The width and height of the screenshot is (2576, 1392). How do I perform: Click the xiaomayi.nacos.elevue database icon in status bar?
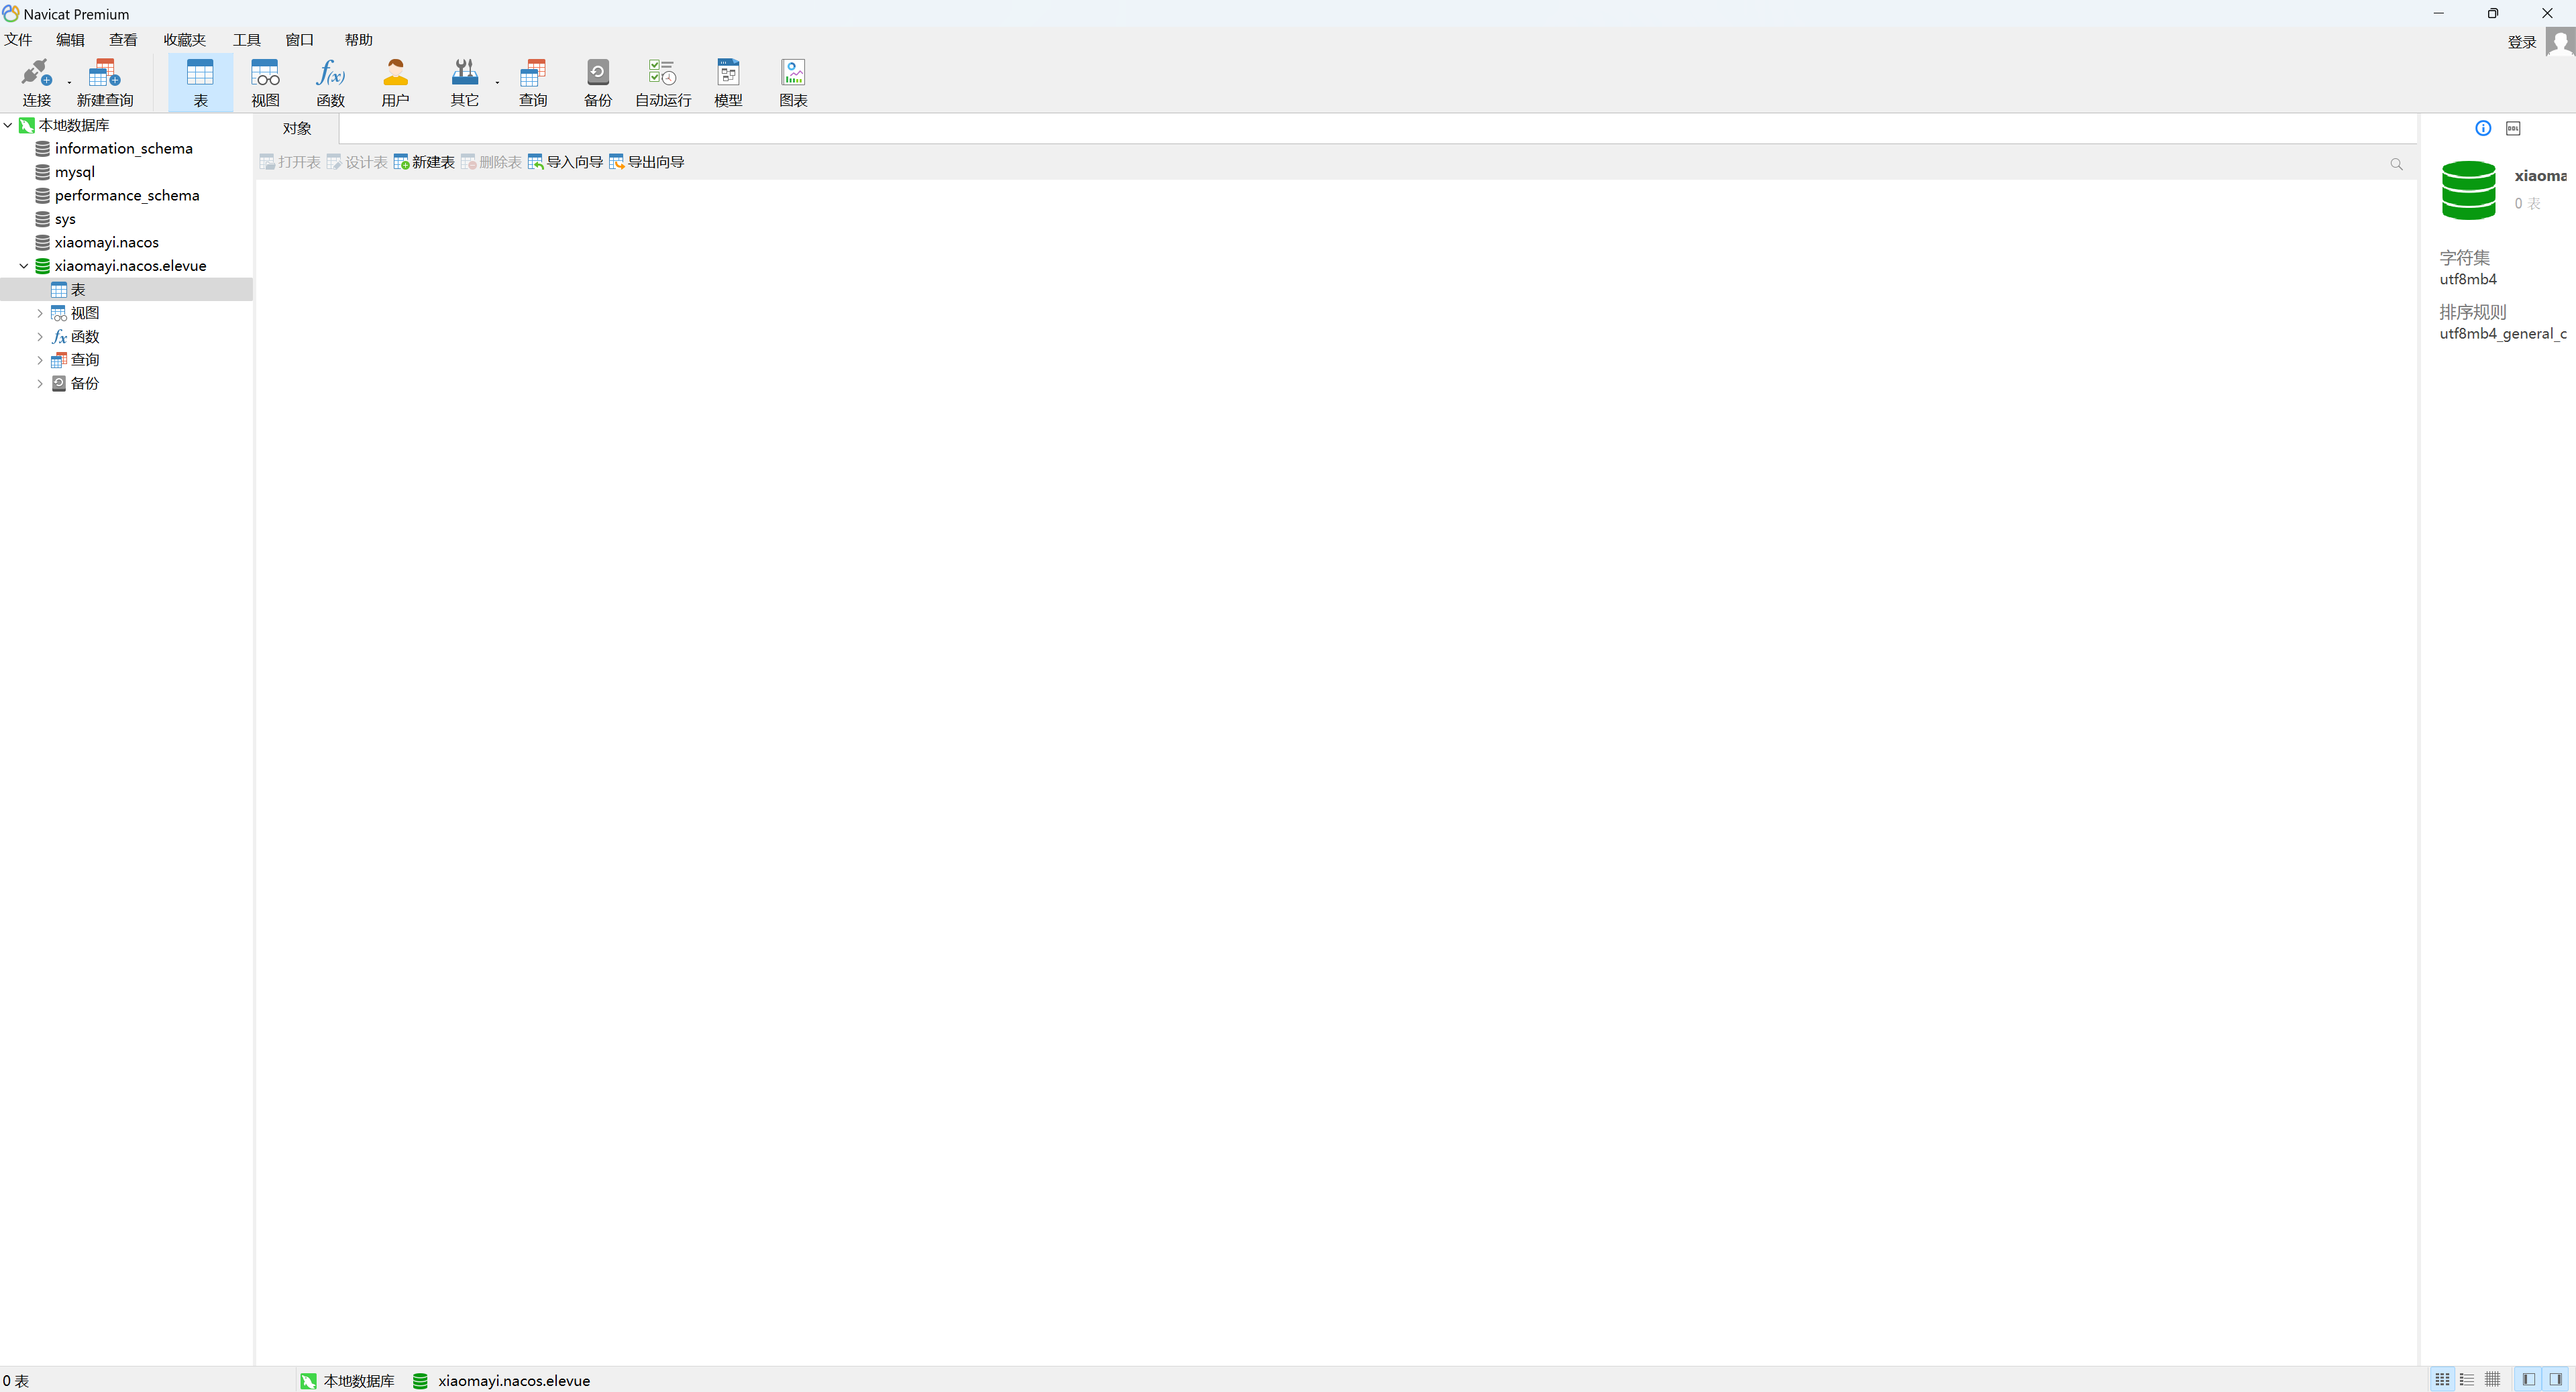tap(420, 1380)
